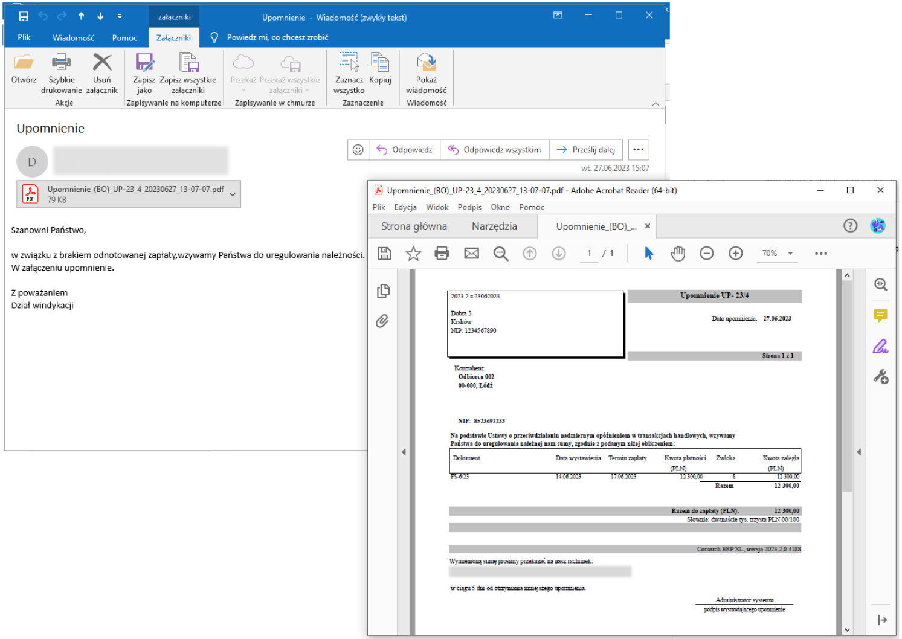Expand the PDF attachment dropdown arrow

[233, 194]
